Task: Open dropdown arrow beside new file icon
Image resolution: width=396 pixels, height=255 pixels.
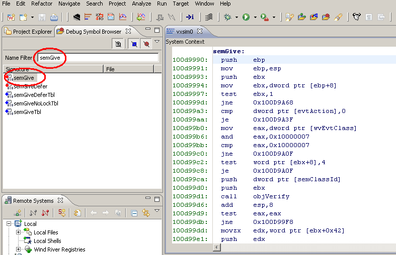Action: pos(32,18)
